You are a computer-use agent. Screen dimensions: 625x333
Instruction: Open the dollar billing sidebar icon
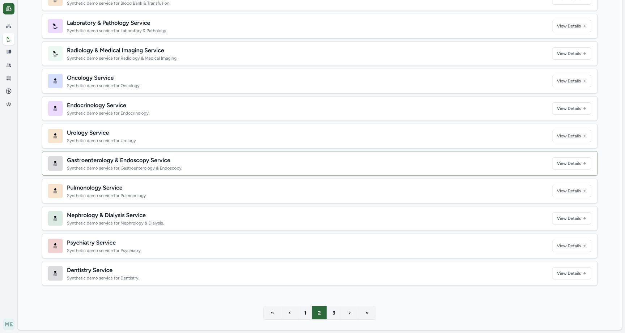click(x=9, y=91)
